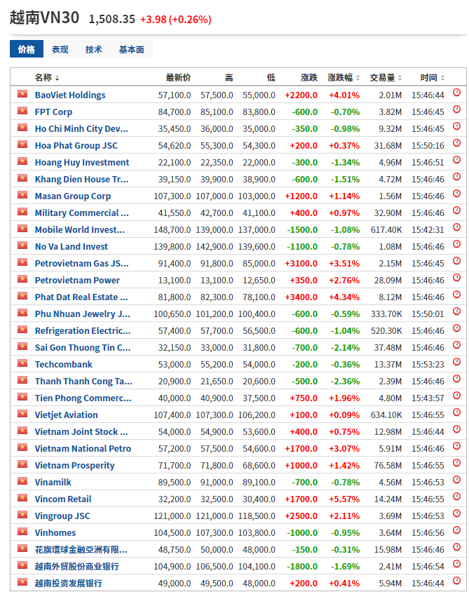Viewport: 469px width, 592px height.
Task: Click the clock icon in Hoang Huy Investment row
Action: click(x=456, y=160)
